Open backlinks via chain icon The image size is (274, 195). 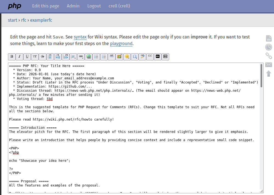pyautogui.click(x=269, y=56)
